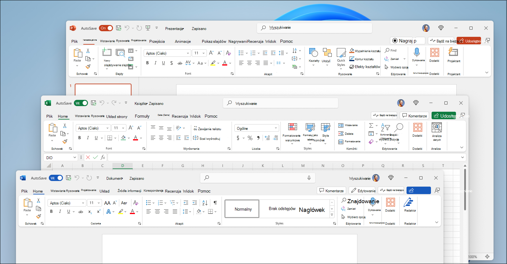The height and width of the screenshot is (264, 507).
Task: Click Paste icon in Word clipboard group
Action: [x=28, y=203]
